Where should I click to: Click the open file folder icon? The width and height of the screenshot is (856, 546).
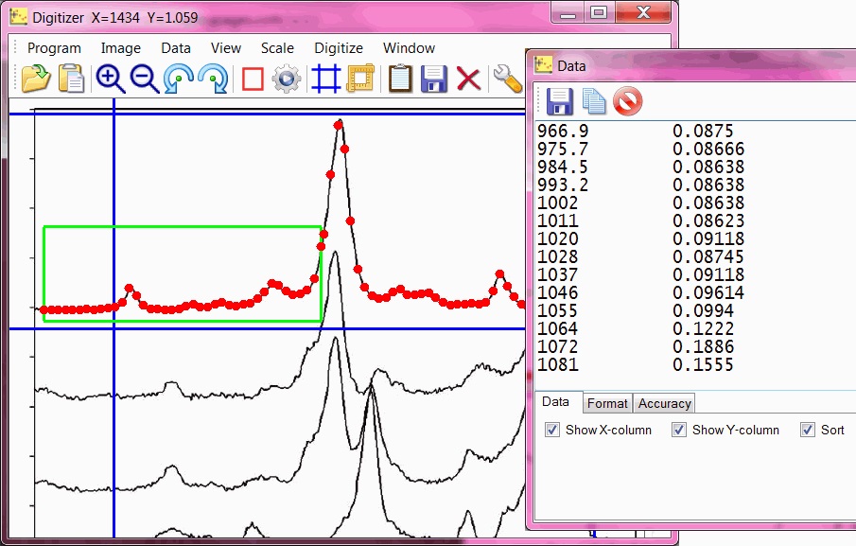36,79
